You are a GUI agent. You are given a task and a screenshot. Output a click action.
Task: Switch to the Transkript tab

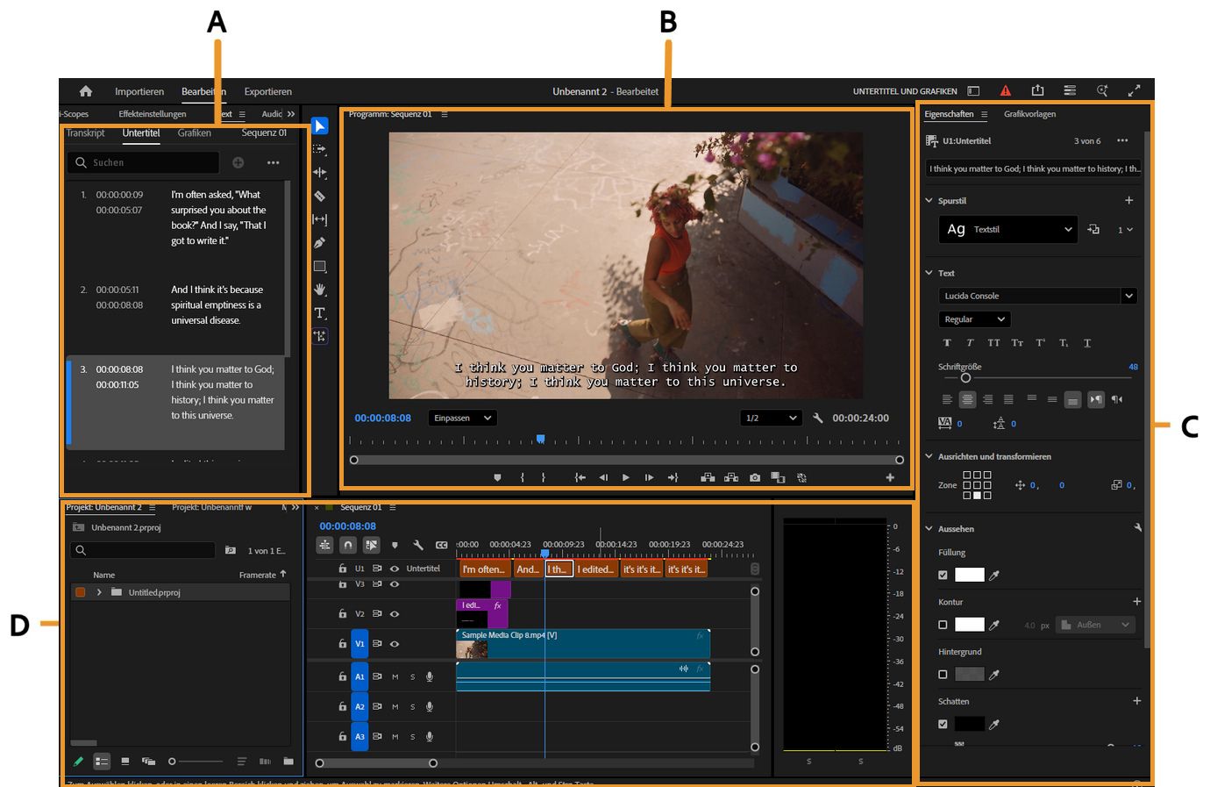(84, 133)
